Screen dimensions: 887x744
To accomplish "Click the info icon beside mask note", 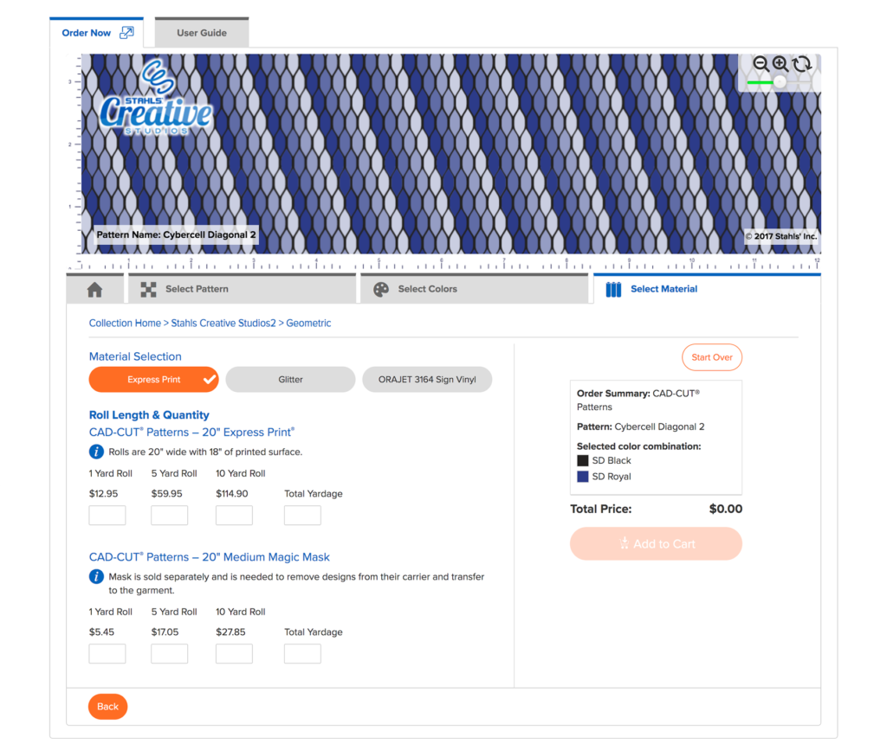I will click(x=97, y=577).
